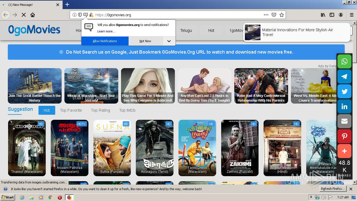Open Zakhmi (Punjabi) movie poster
This screenshot has height=201, width=357.
click(x=240, y=148)
